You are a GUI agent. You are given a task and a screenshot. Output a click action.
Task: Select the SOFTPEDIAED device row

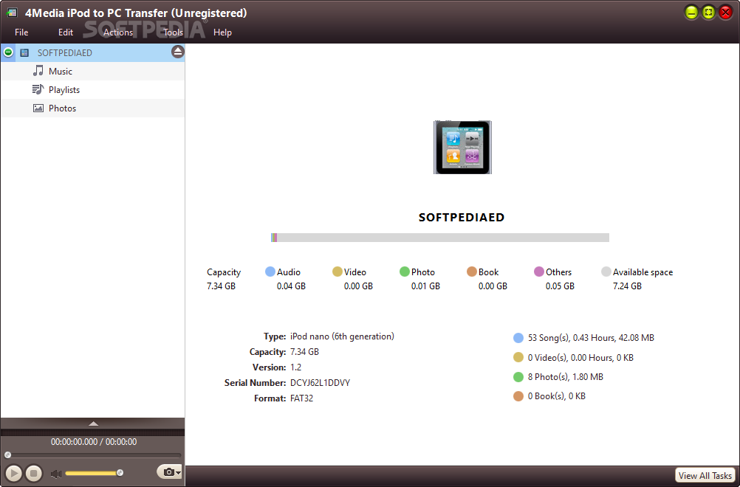click(92, 53)
